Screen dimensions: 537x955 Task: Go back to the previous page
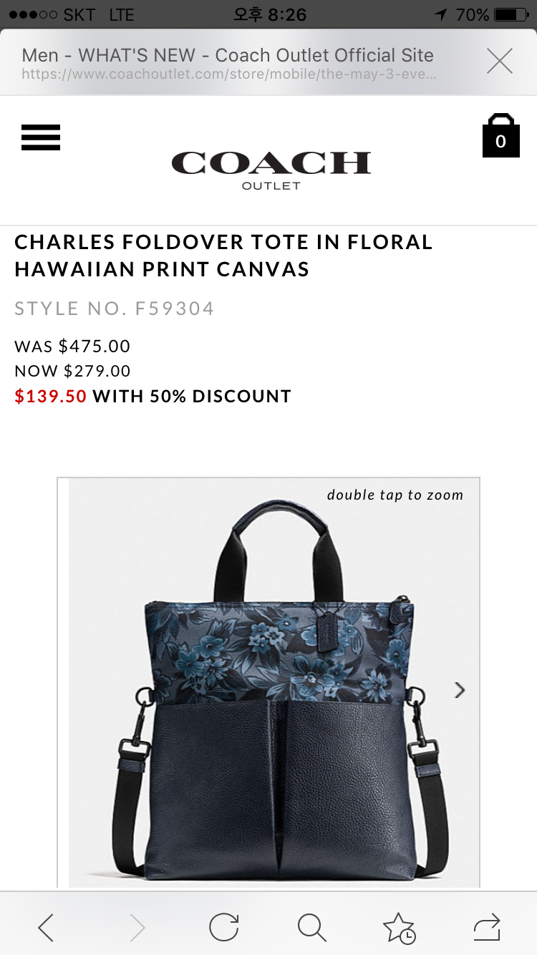[x=46, y=929]
